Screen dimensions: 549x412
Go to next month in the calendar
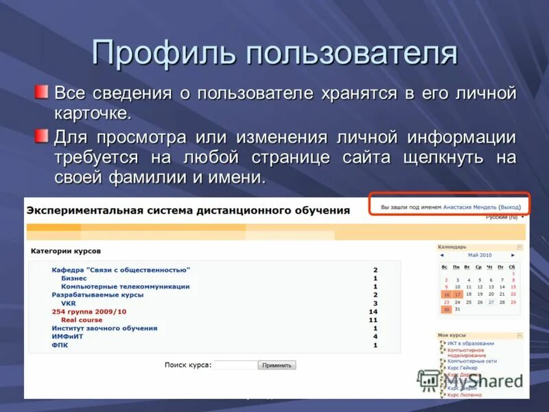[x=513, y=255]
